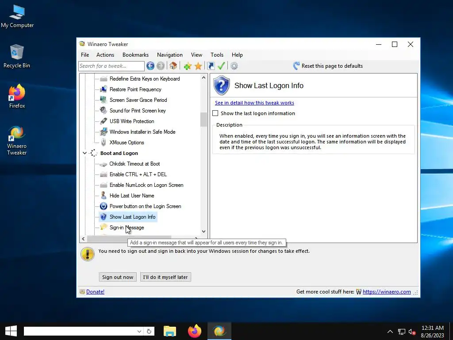Open Firefox from the taskbar
Viewport: 453px width, 340px height.
tap(195, 331)
